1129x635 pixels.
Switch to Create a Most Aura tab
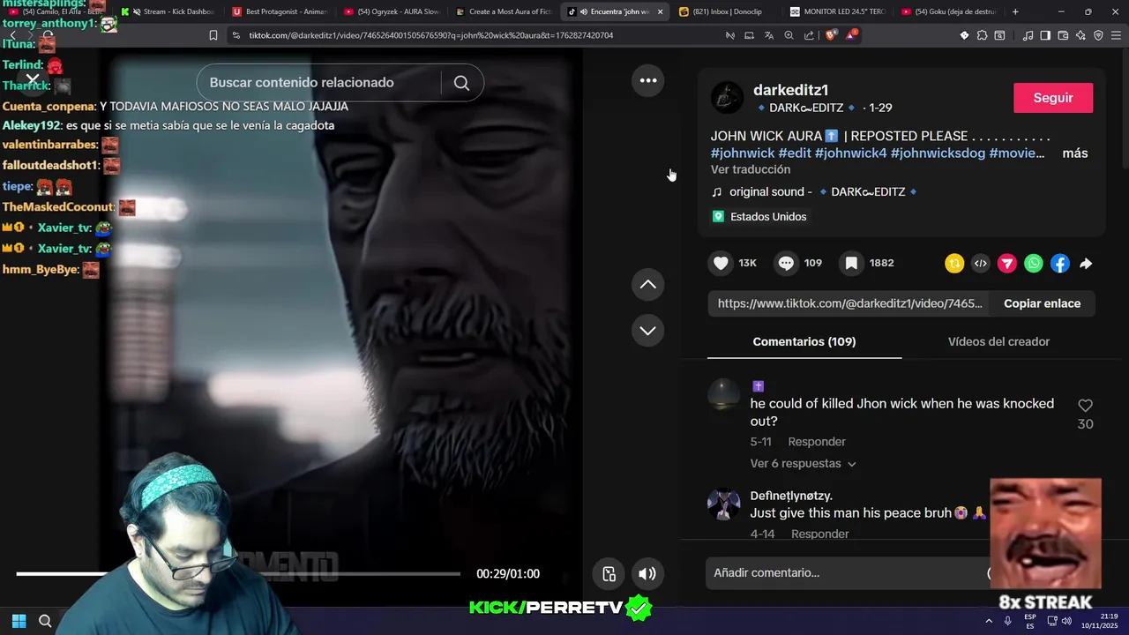(503, 11)
